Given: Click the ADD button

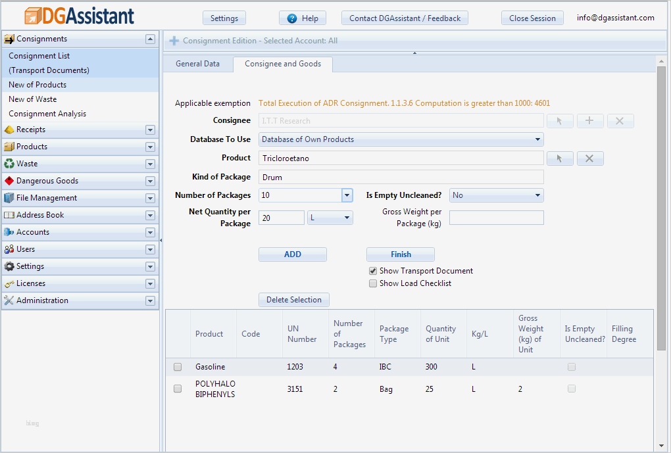Looking at the screenshot, I should tap(292, 254).
